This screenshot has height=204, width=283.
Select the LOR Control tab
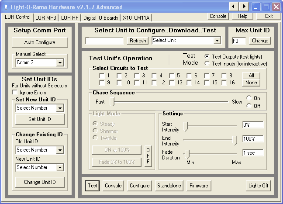click(17, 17)
